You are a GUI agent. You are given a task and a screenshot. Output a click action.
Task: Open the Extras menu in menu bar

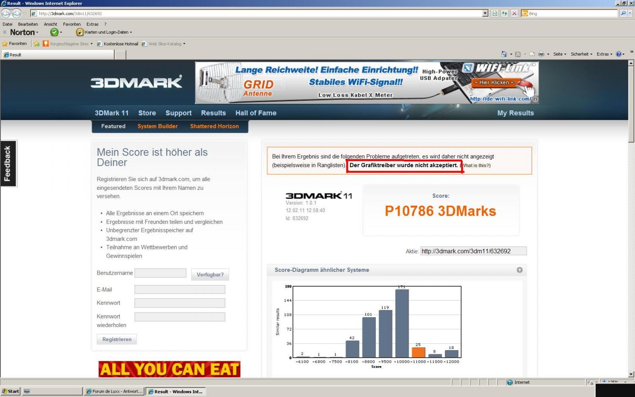coord(92,24)
